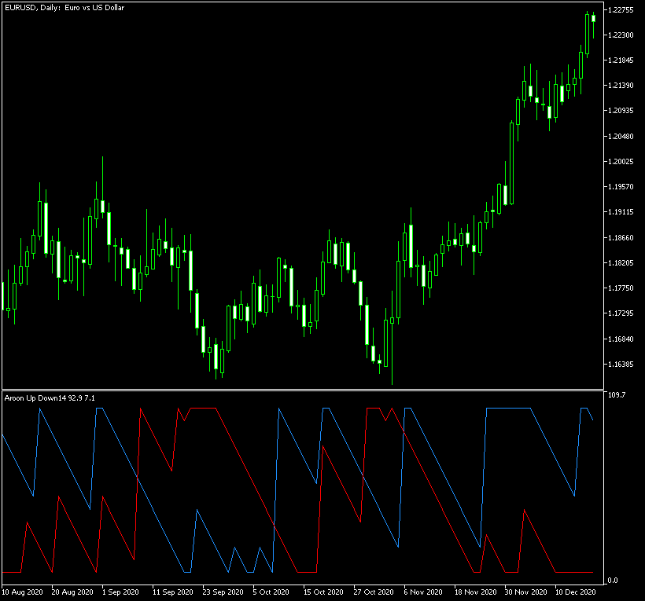Viewport: 645px width, 601px height.
Task: Click the 1.18660 price scale value
Action: (623, 238)
